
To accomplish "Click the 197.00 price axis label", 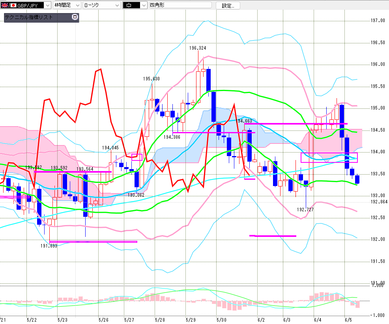I will click(x=378, y=20).
